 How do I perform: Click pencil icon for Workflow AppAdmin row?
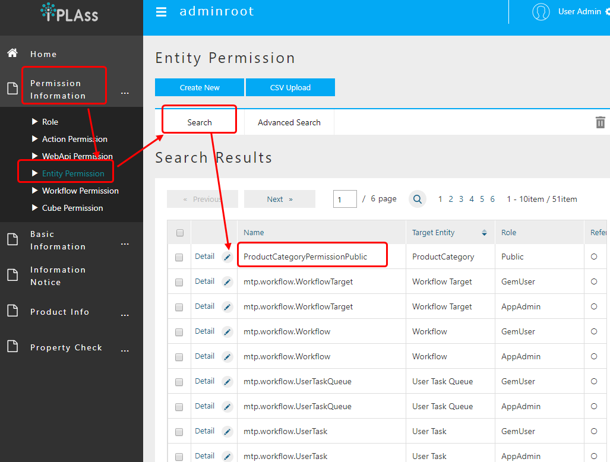tap(227, 357)
